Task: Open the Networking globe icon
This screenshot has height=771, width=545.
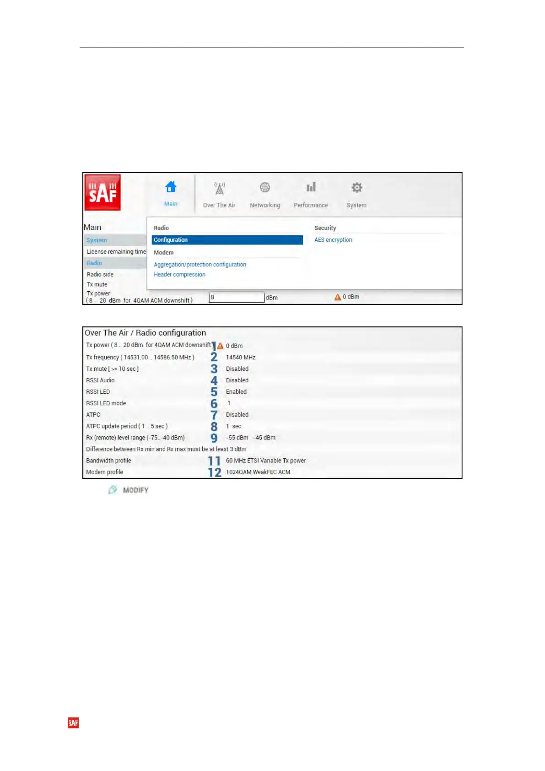Action: tap(265, 187)
